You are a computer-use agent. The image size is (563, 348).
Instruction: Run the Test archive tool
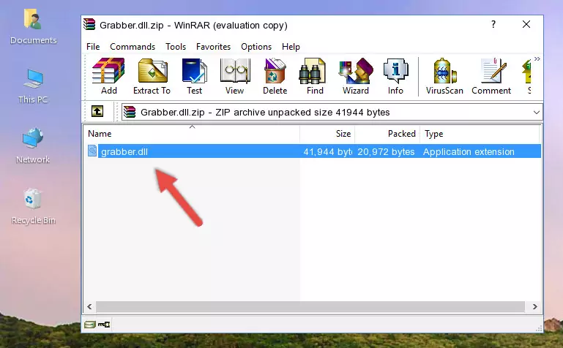(194, 76)
